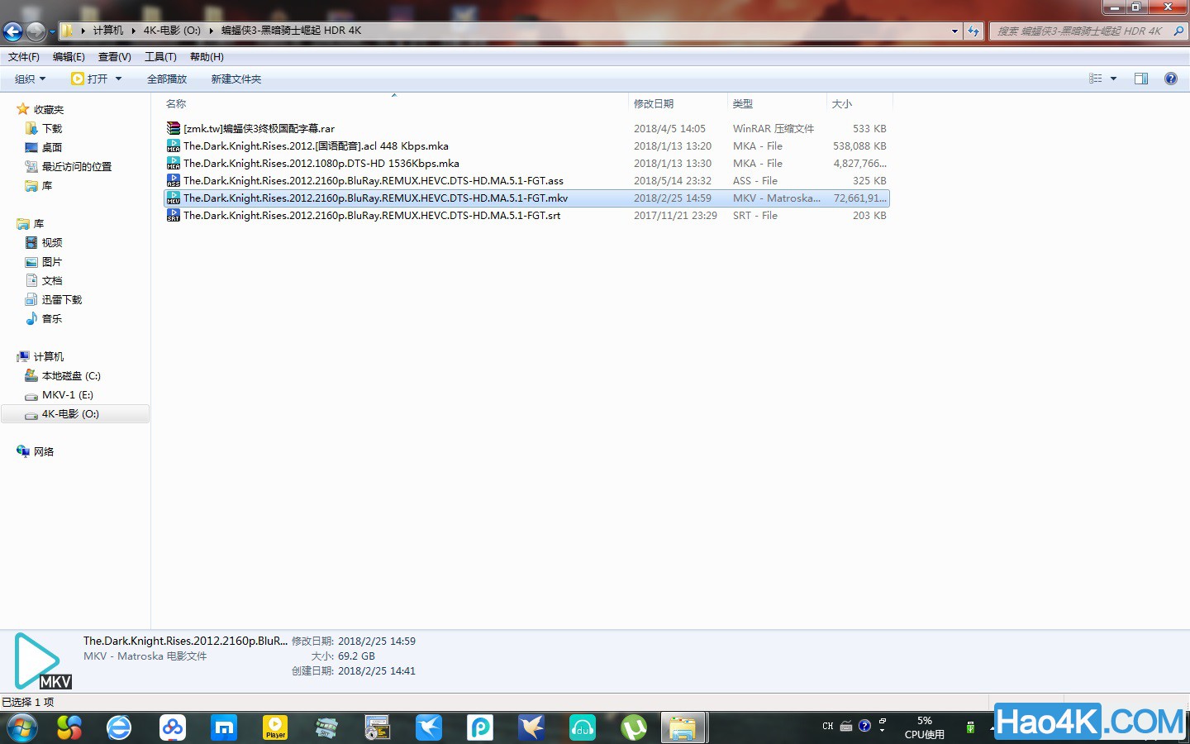Viewport: 1190px width, 744px height.
Task: Launch Internet Explorer from the taskbar
Action: click(x=119, y=727)
